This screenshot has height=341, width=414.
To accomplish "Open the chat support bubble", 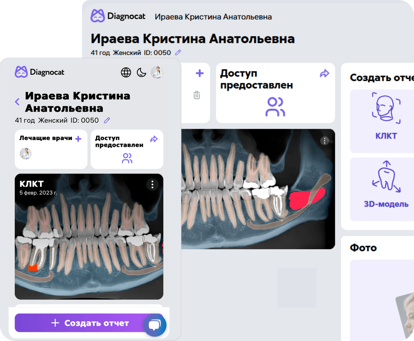I will (x=155, y=325).
